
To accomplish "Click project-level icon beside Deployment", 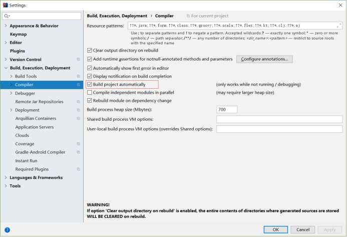I will [78, 110].
